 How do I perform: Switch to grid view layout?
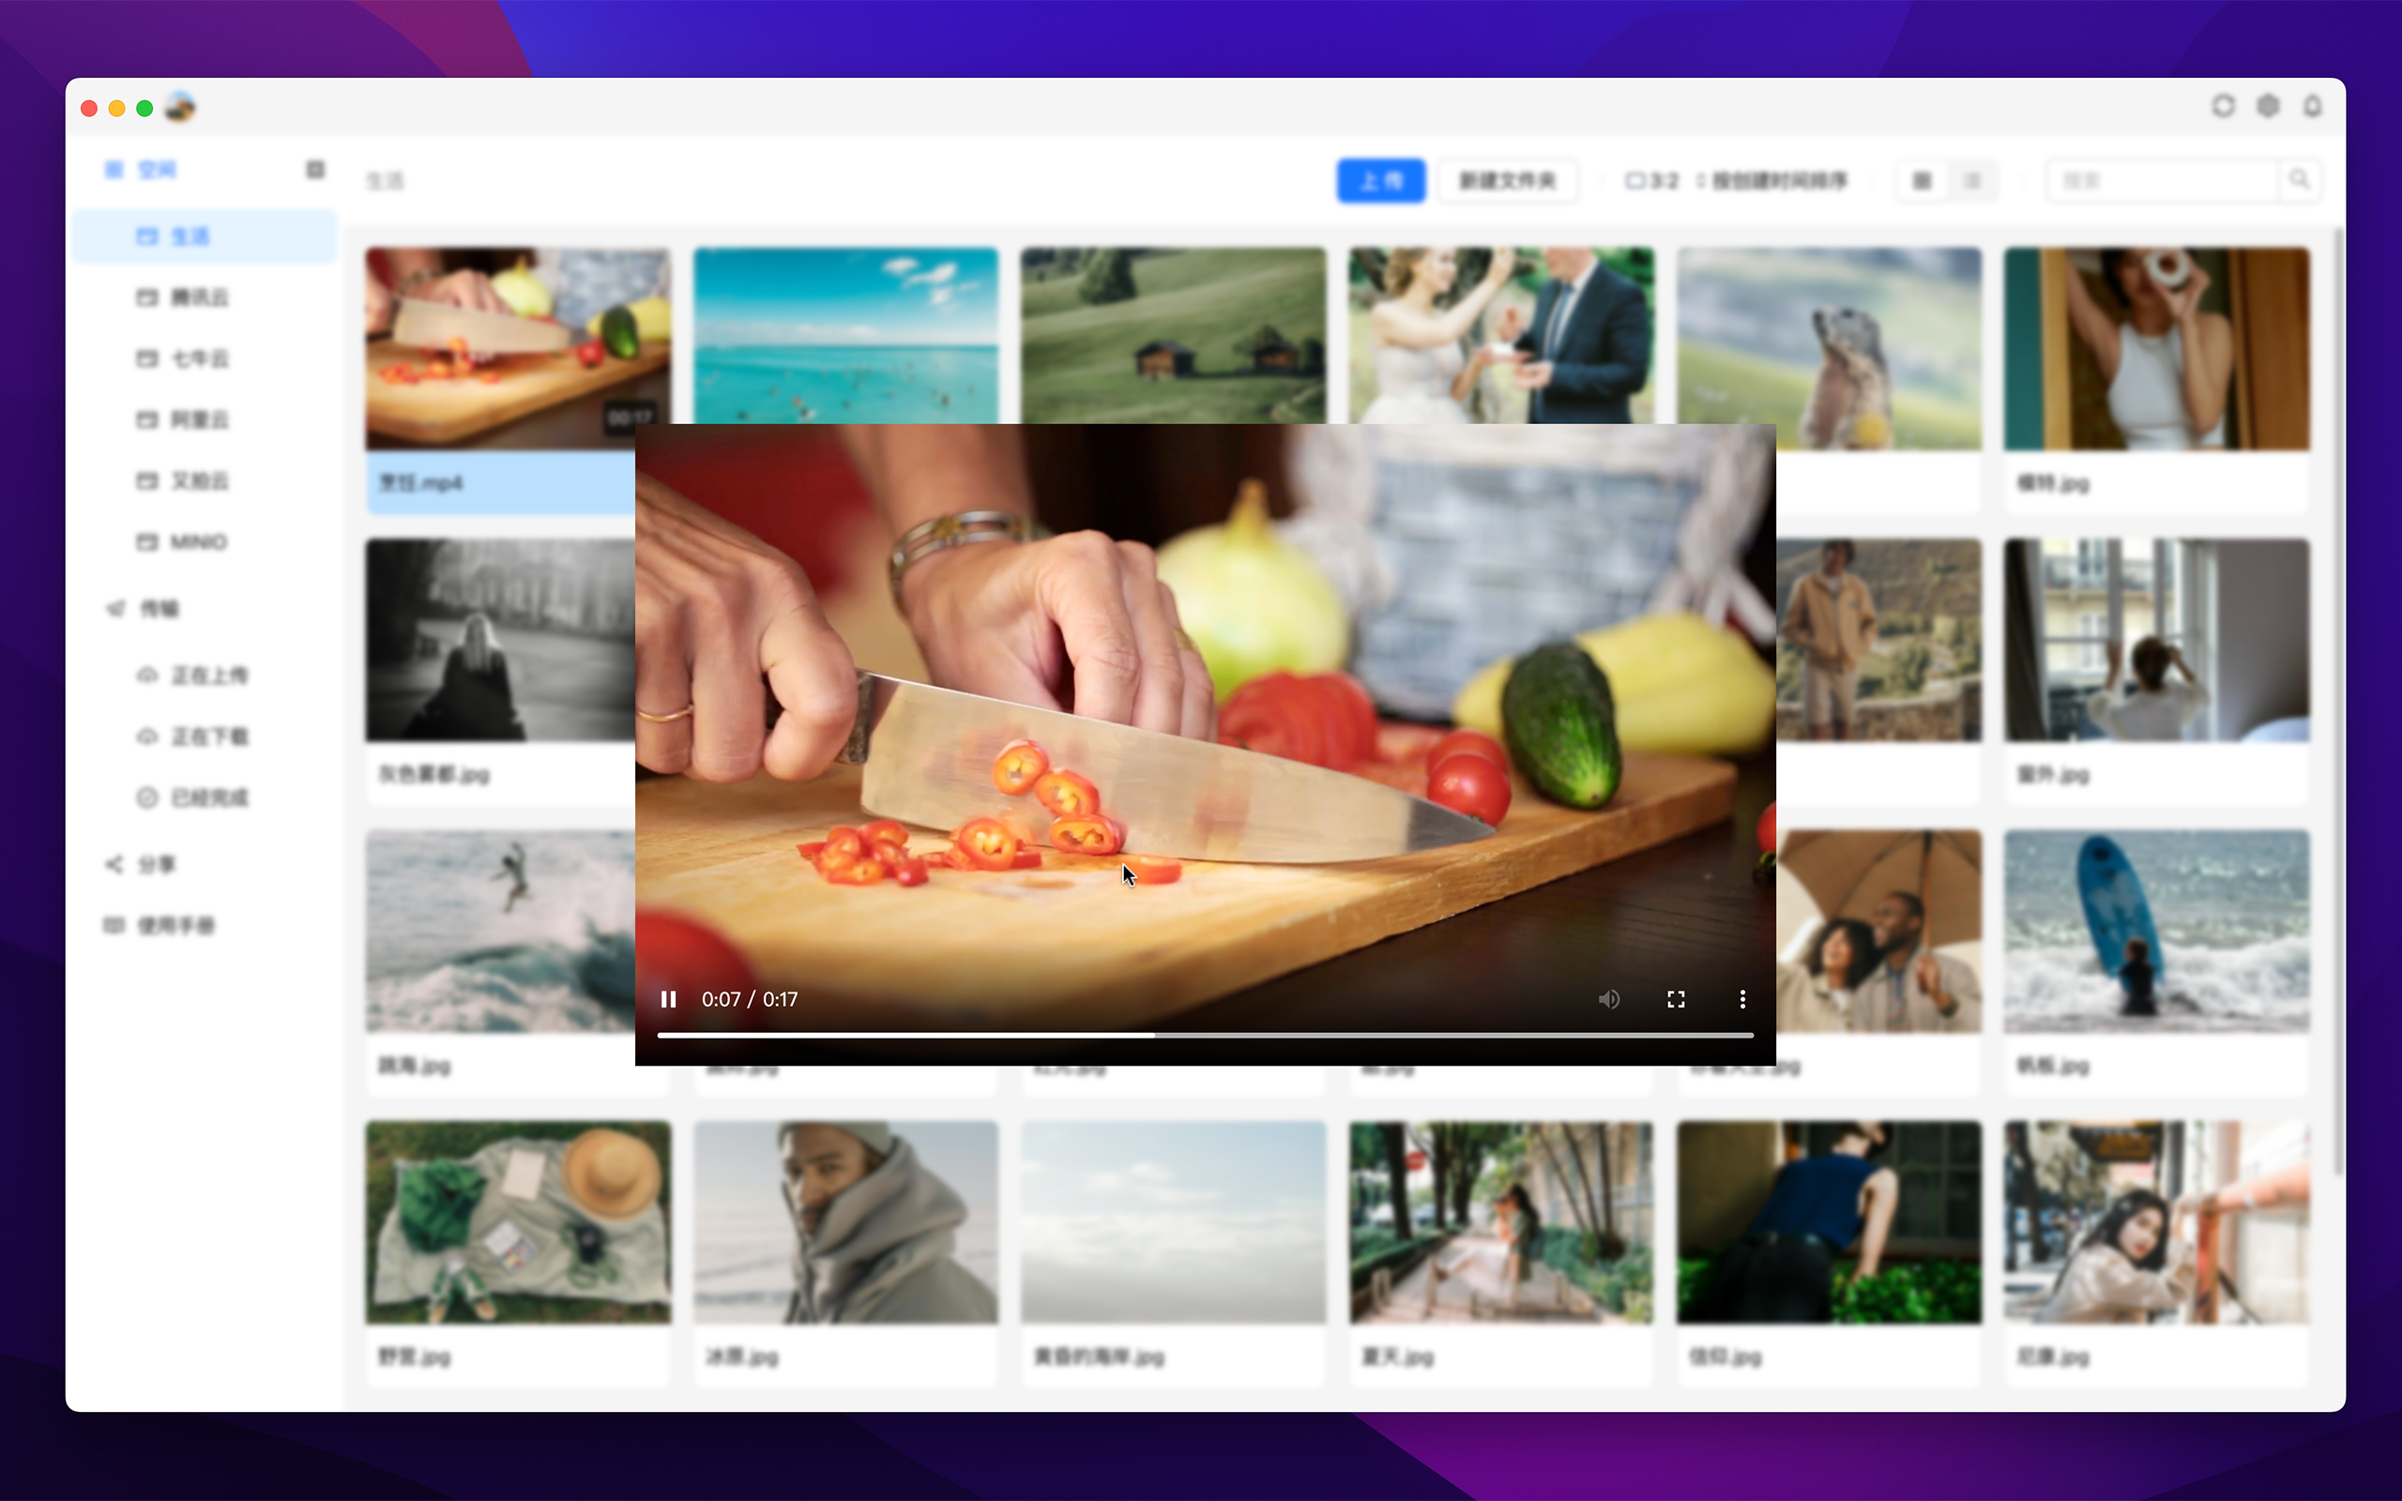1922,181
